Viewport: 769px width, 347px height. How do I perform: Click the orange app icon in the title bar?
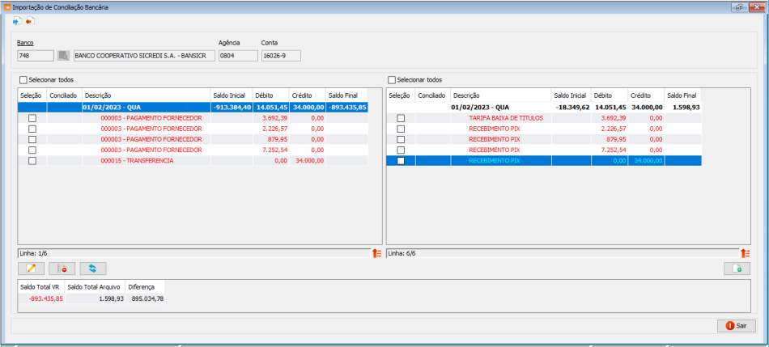6,7
